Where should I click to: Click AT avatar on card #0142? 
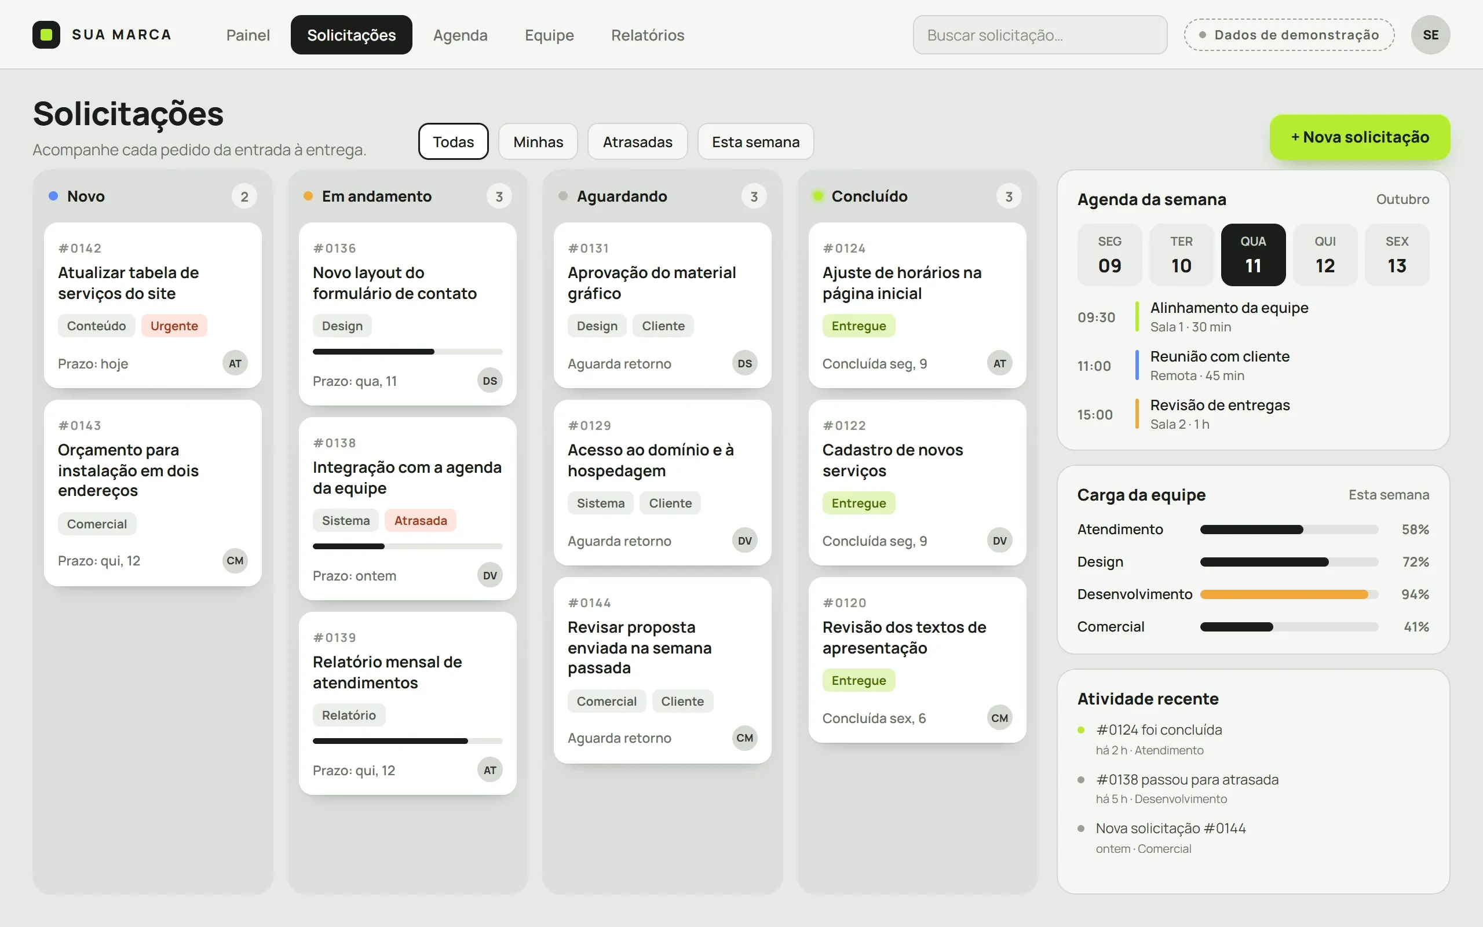(235, 364)
